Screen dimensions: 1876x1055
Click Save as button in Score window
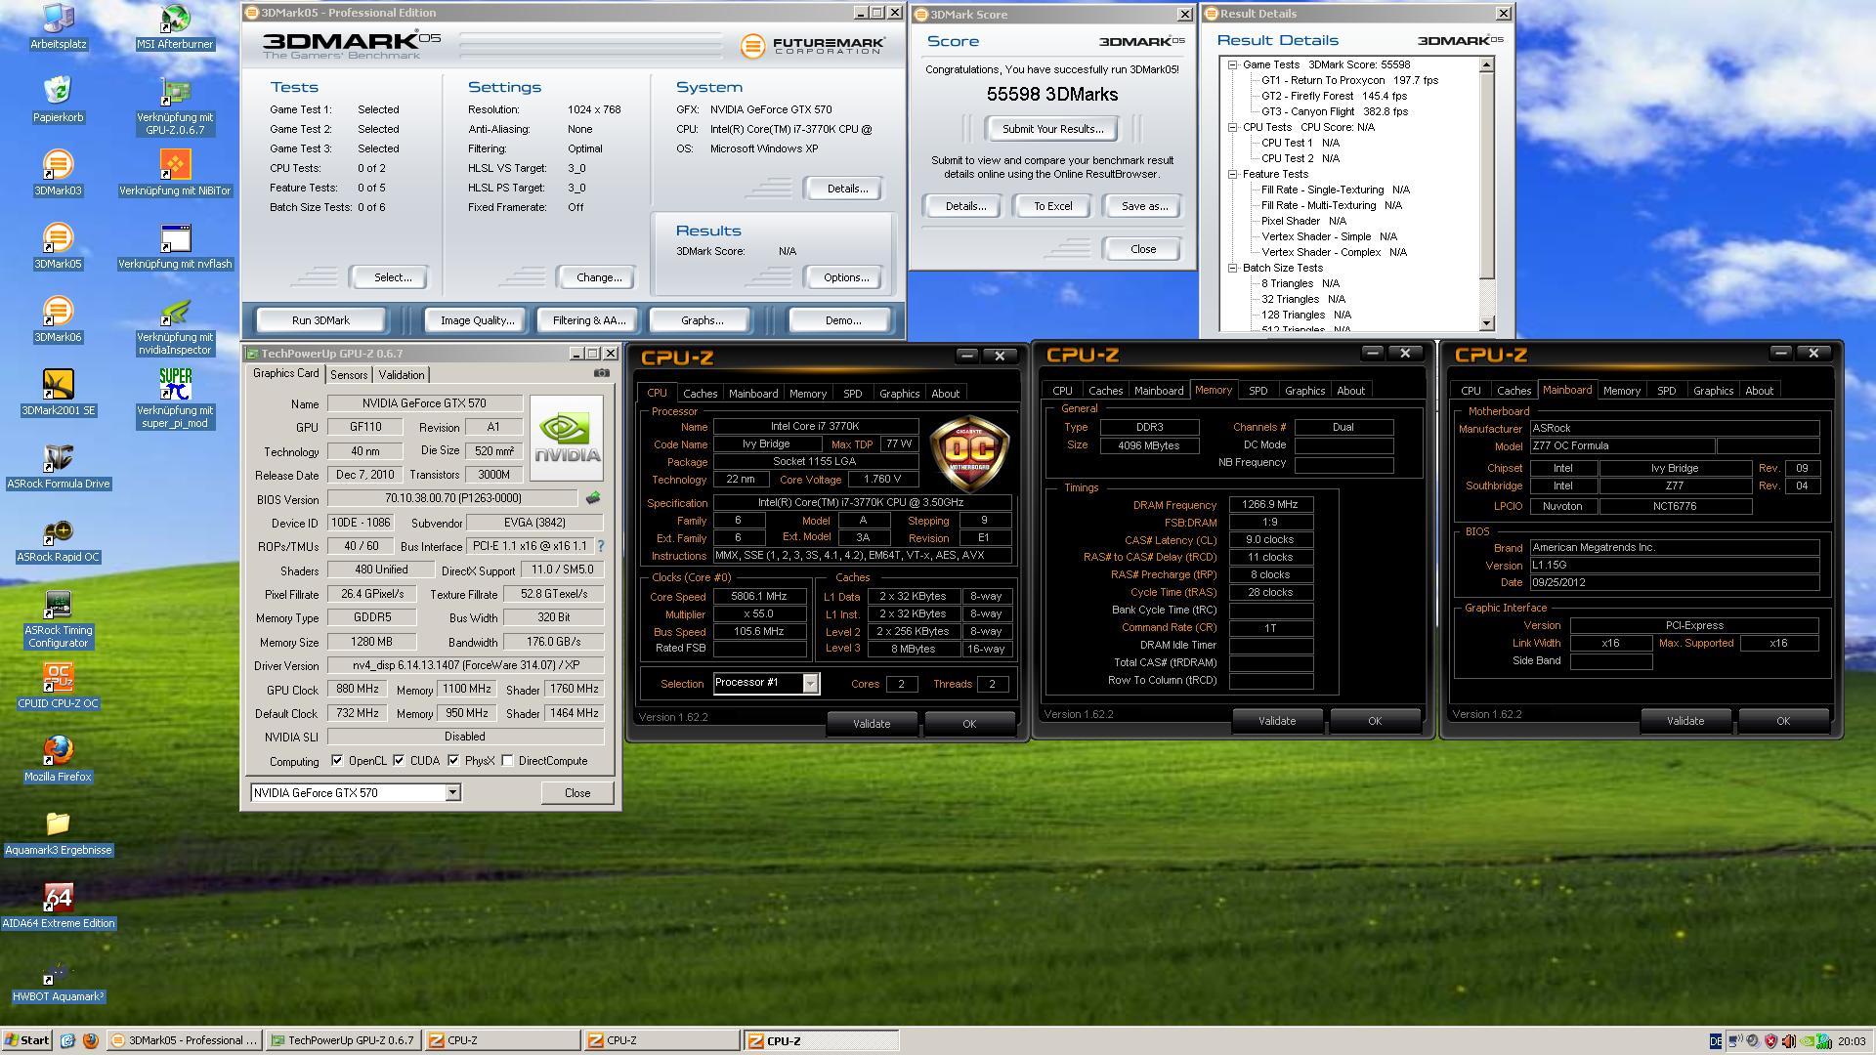[1144, 206]
